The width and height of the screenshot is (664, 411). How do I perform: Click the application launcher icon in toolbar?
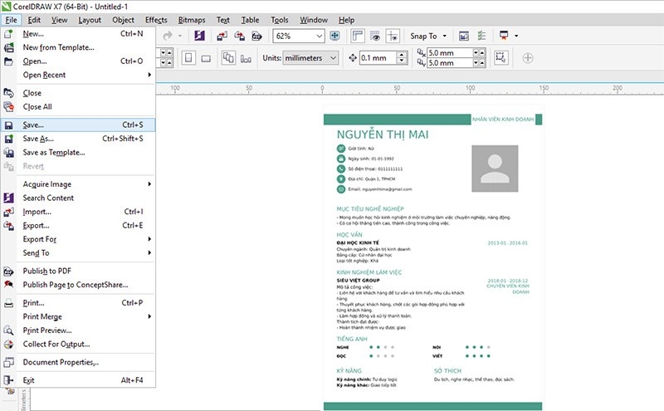click(x=504, y=36)
